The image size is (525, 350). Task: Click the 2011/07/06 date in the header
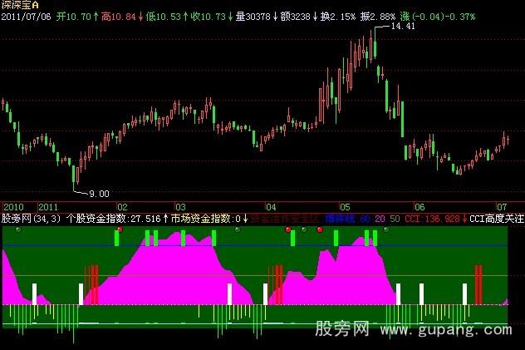[x=26, y=15]
